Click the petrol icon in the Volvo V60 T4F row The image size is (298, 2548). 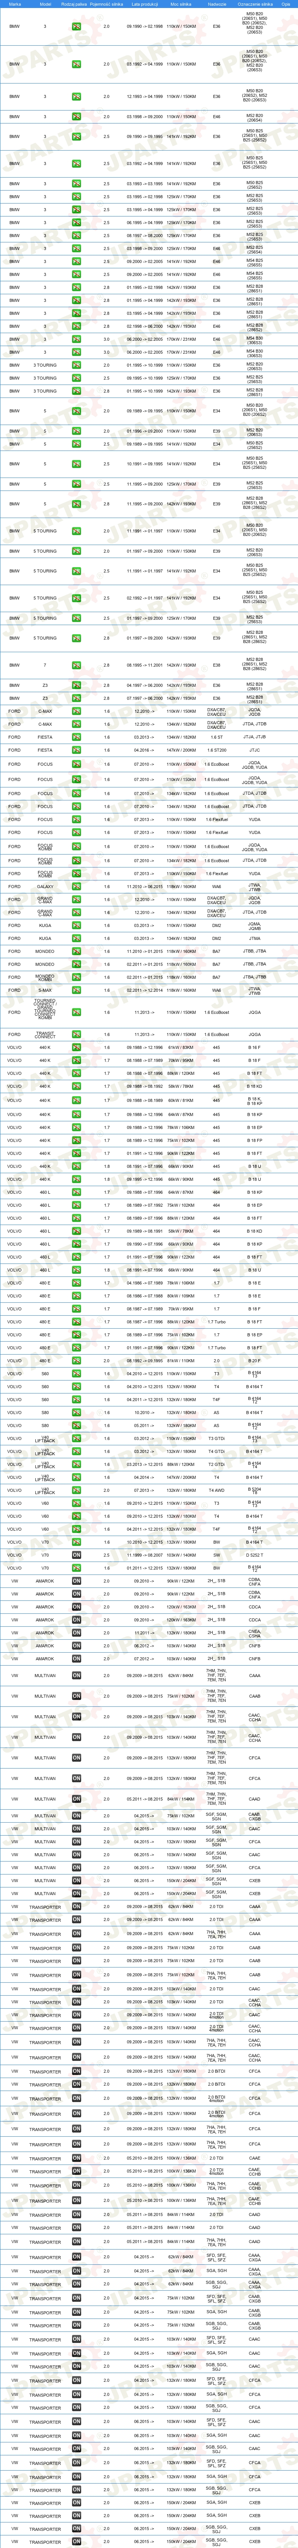[76, 1529]
